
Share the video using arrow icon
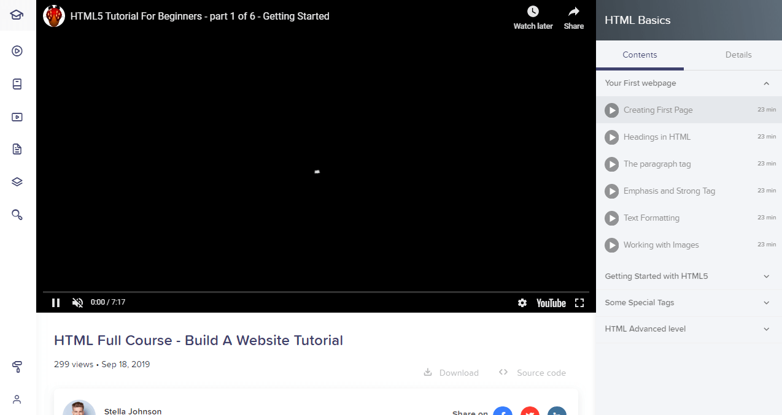coord(573,12)
